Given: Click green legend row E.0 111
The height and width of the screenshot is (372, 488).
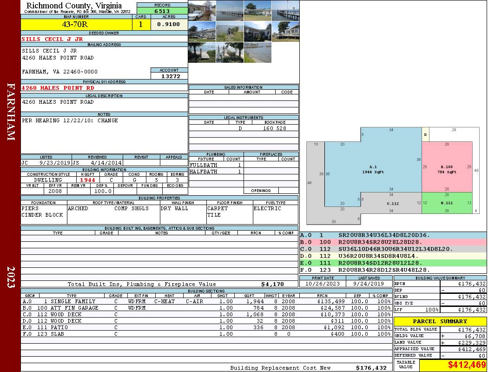Looking at the screenshot, I should [393, 263].
